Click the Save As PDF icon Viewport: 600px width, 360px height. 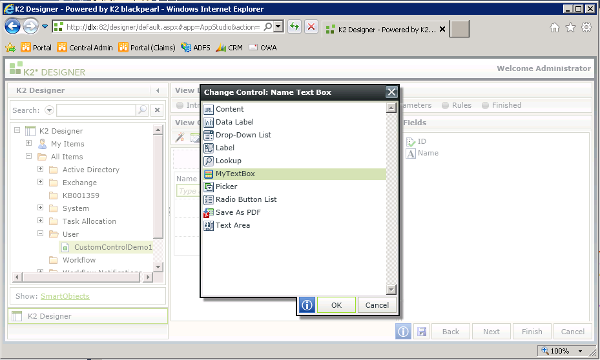[x=209, y=212]
